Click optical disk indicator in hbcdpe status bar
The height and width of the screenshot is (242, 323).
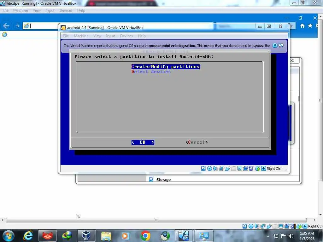point(251,226)
